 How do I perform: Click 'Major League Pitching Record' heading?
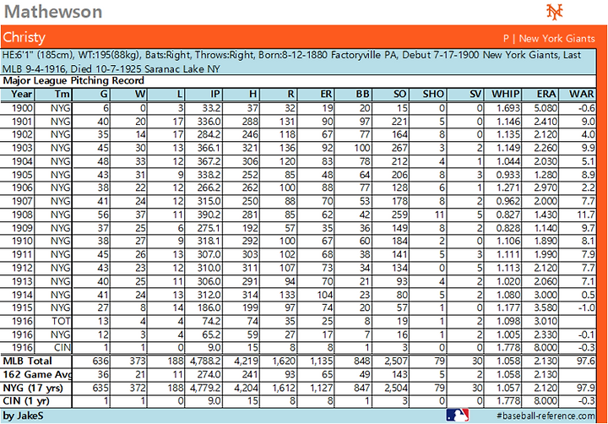tap(73, 81)
